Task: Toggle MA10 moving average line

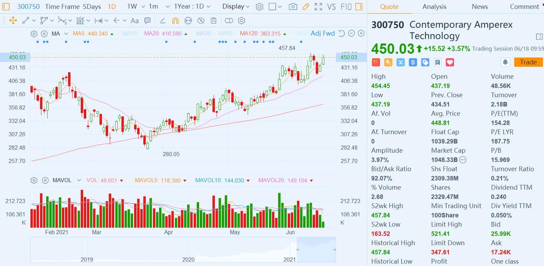Action: coord(129,34)
